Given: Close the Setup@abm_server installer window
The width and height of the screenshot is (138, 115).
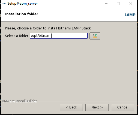Looking at the screenshot, I should (x=131, y=4).
